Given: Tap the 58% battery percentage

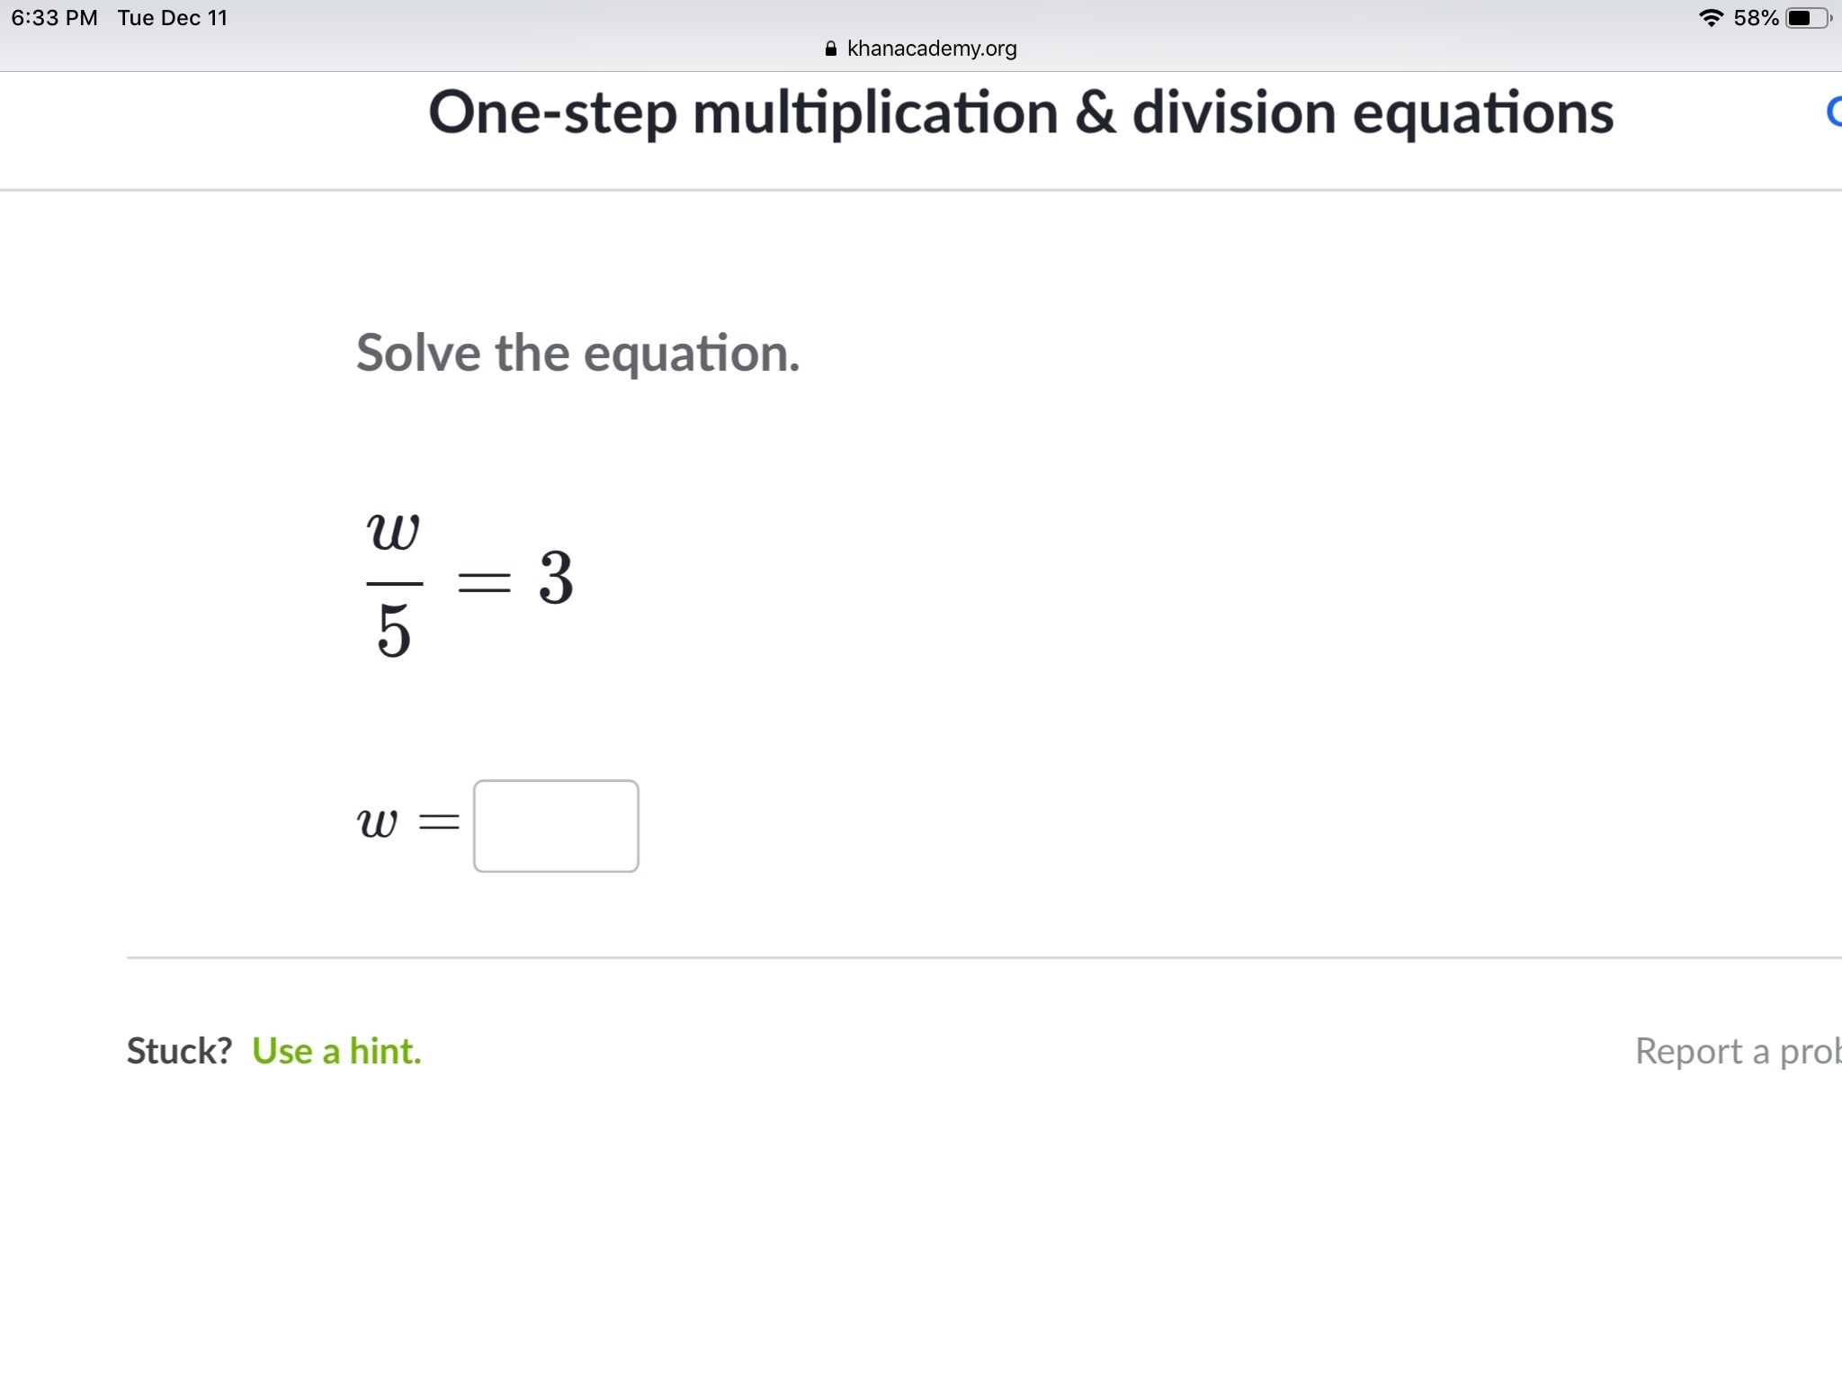Looking at the screenshot, I should click(x=1756, y=18).
